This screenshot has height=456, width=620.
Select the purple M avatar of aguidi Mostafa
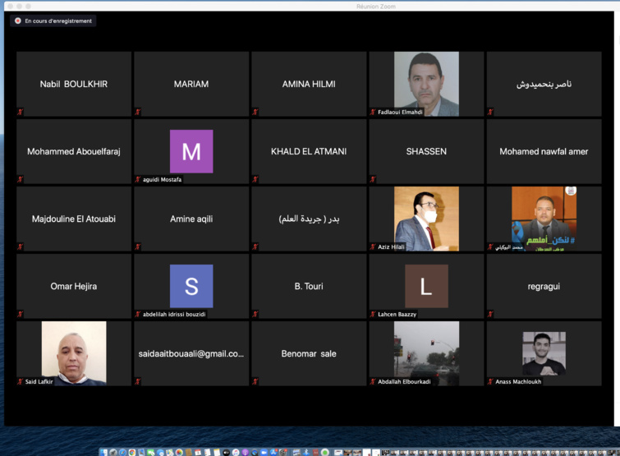[x=191, y=151]
